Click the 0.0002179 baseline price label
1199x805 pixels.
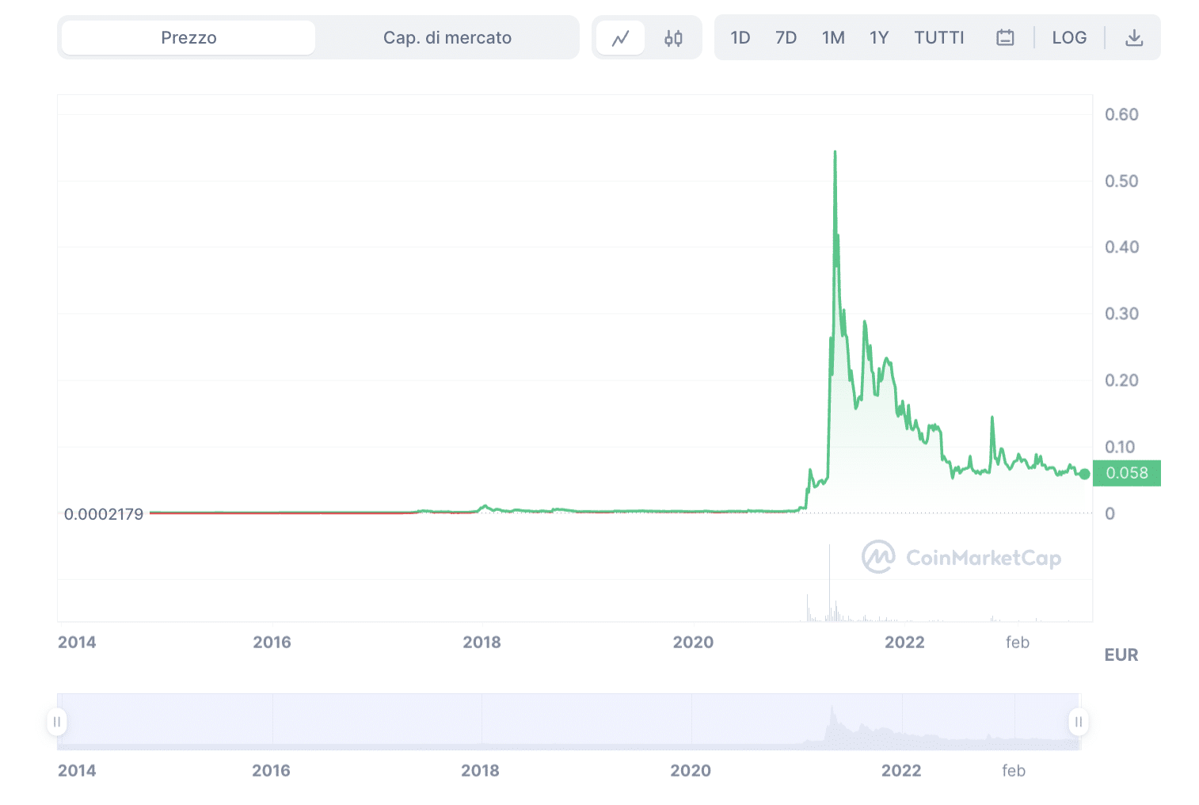[x=105, y=513]
